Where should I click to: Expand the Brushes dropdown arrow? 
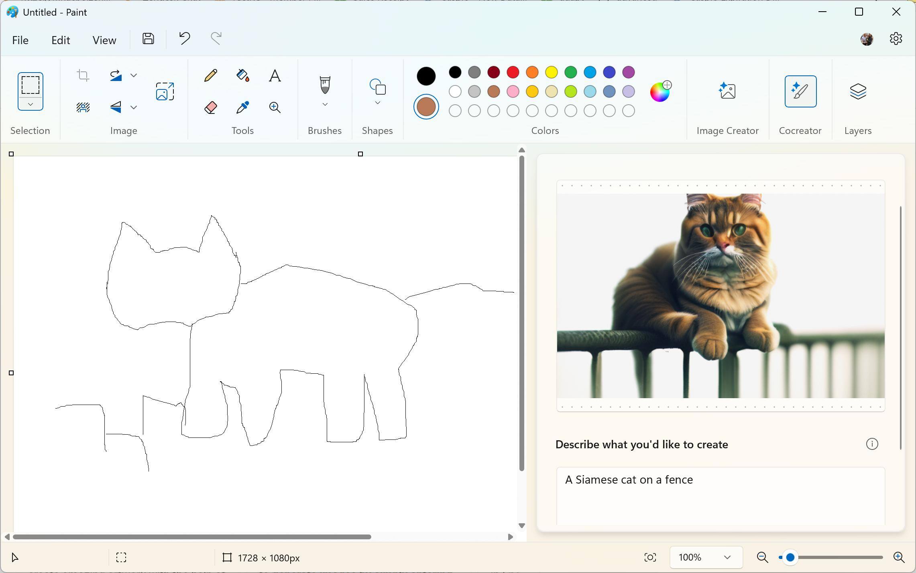coord(325,105)
